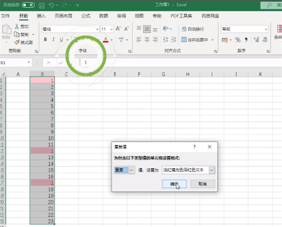Click the phonetic guide 文 icon
The width and height of the screenshot is (282, 227).
(x=121, y=39)
